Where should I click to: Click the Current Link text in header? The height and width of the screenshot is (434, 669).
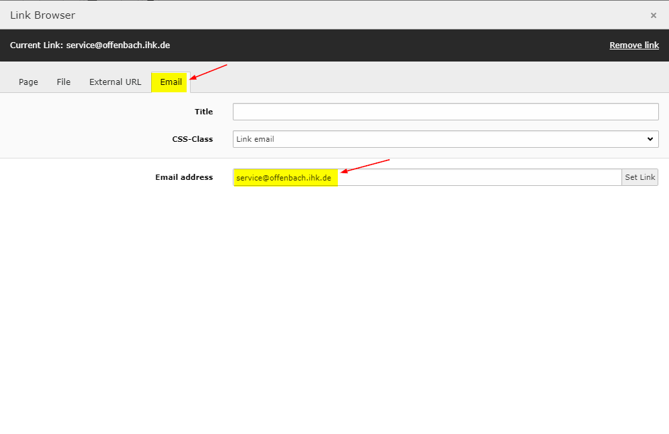tap(90, 45)
